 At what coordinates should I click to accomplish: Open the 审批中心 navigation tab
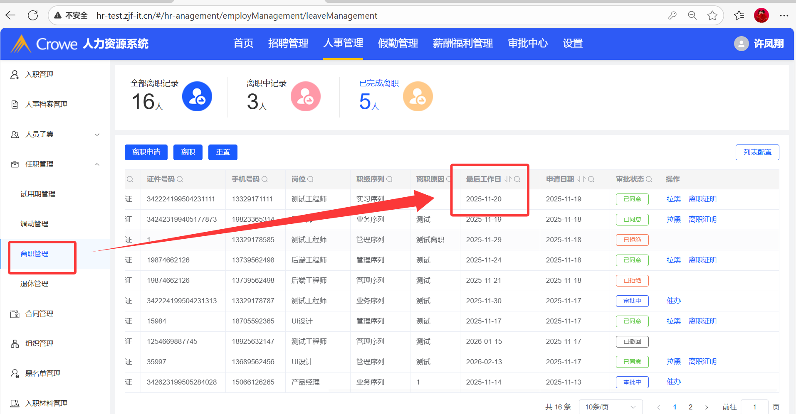(527, 43)
